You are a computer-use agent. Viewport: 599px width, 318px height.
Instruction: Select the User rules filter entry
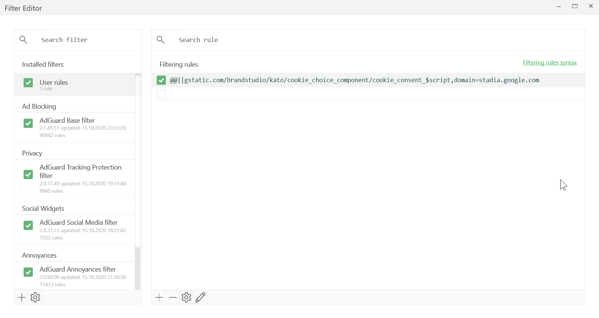pyautogui.click(x=74, y=85)
